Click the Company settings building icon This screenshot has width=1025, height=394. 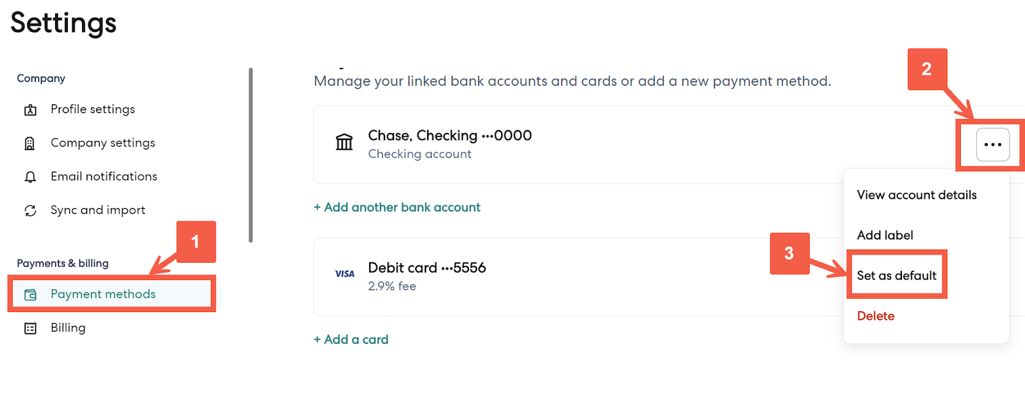[x=30, y=143]
